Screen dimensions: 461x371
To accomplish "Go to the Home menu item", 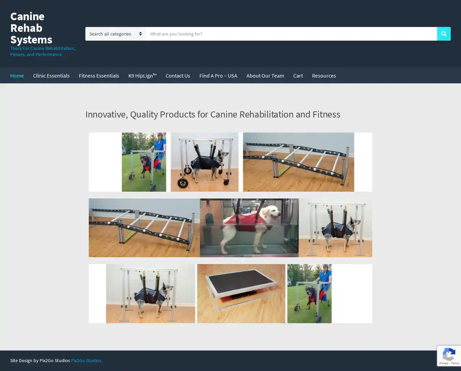I will [17, 75].
